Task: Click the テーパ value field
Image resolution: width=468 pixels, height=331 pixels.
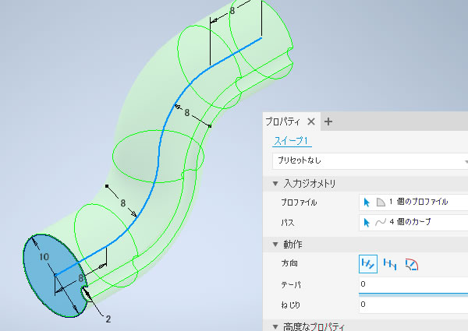Action: [413, 284]
